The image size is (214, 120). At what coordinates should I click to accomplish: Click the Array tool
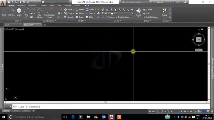[90, 10]
